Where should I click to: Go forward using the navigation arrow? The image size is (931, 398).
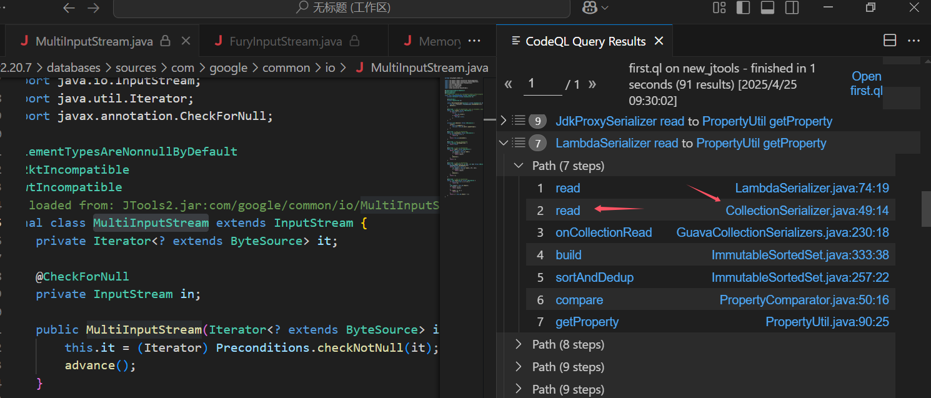point(93,8)
